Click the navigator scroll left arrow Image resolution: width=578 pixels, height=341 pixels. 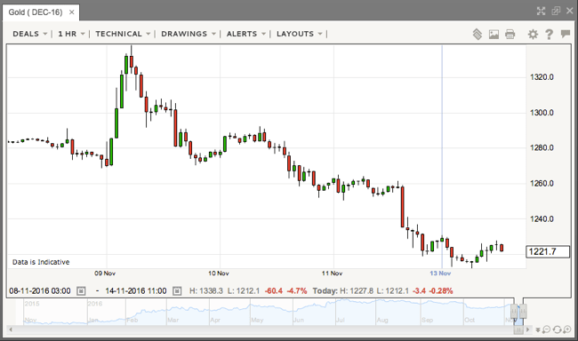[11, 329]
